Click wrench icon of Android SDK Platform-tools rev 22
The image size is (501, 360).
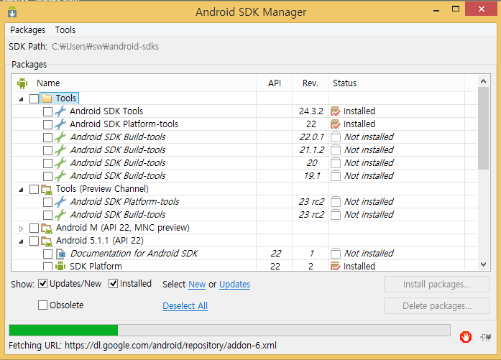point(60,124)
